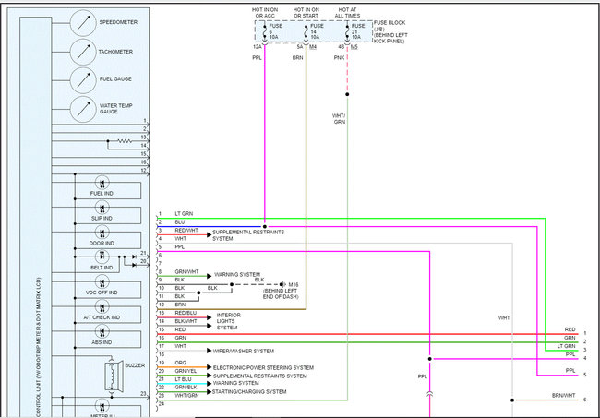Click the 'HOT AT ALL TIMES' label
The height and width of the screenshot is (418, 600).
click(x=347, y=13)
